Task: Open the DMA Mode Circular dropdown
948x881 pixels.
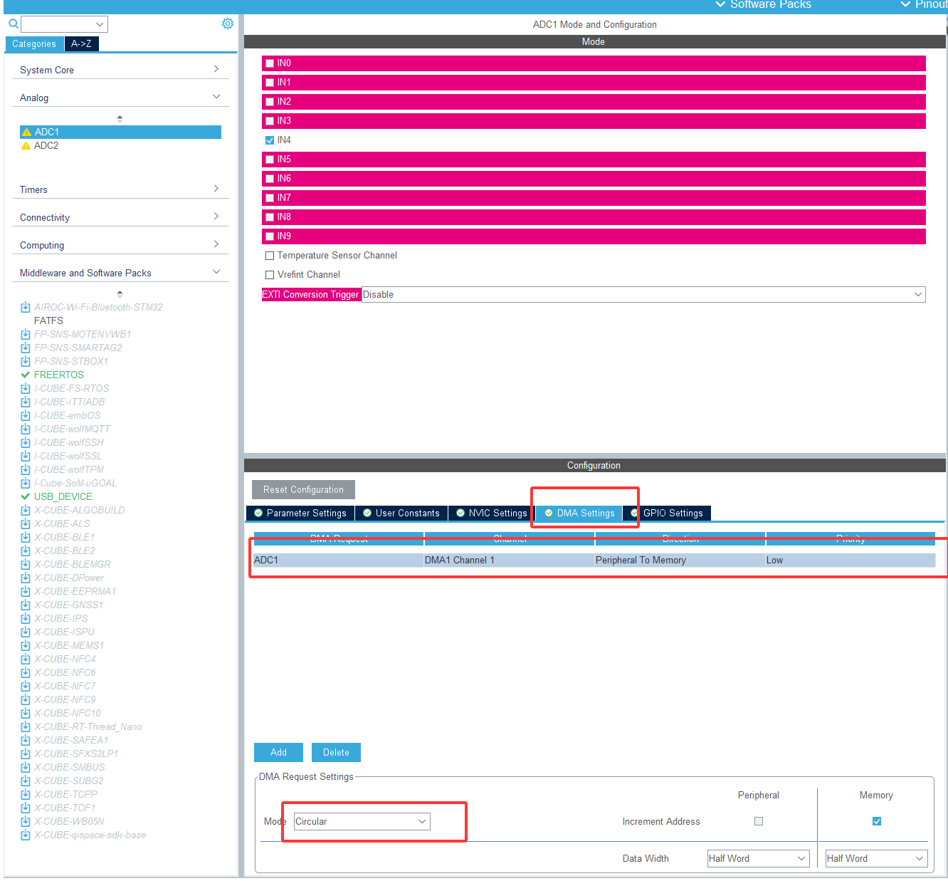Action: [362, 821]
